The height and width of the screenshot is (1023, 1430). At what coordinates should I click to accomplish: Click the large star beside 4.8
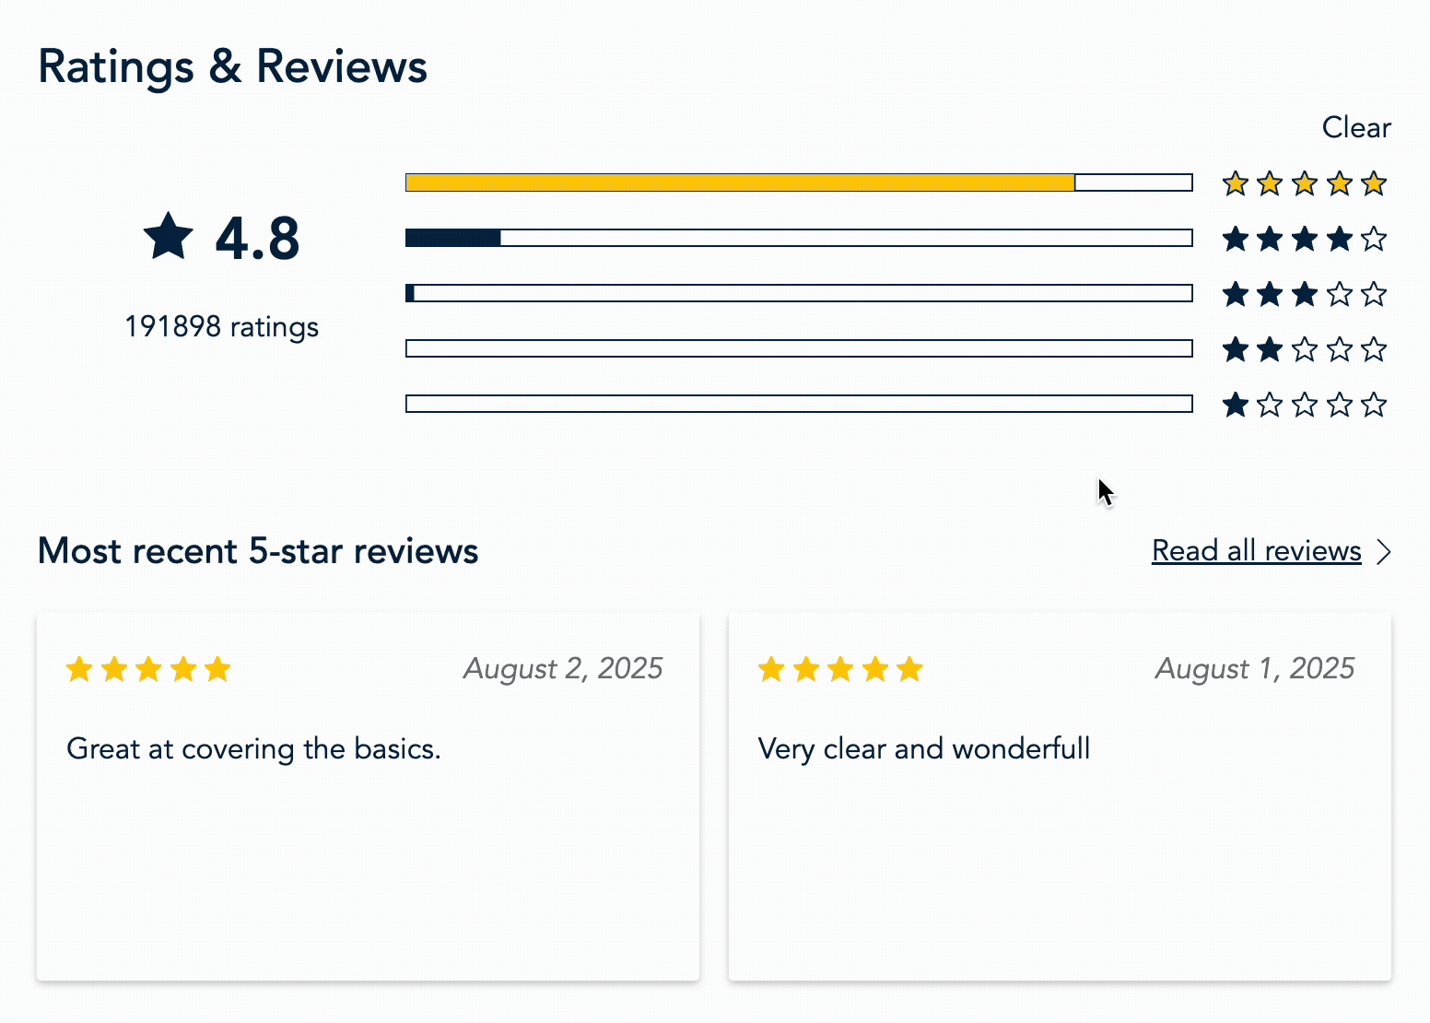coord(169,236)
